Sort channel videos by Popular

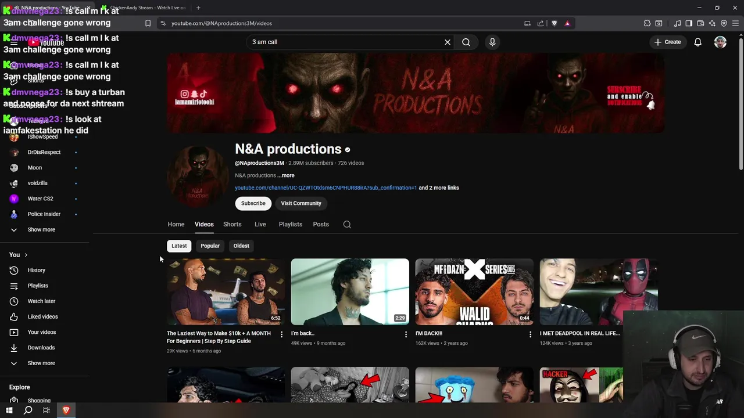[x=210, y=246]
